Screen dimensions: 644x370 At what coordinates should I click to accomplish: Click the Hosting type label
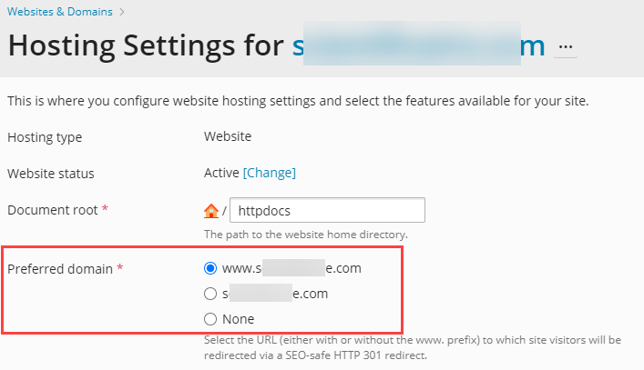45,137
